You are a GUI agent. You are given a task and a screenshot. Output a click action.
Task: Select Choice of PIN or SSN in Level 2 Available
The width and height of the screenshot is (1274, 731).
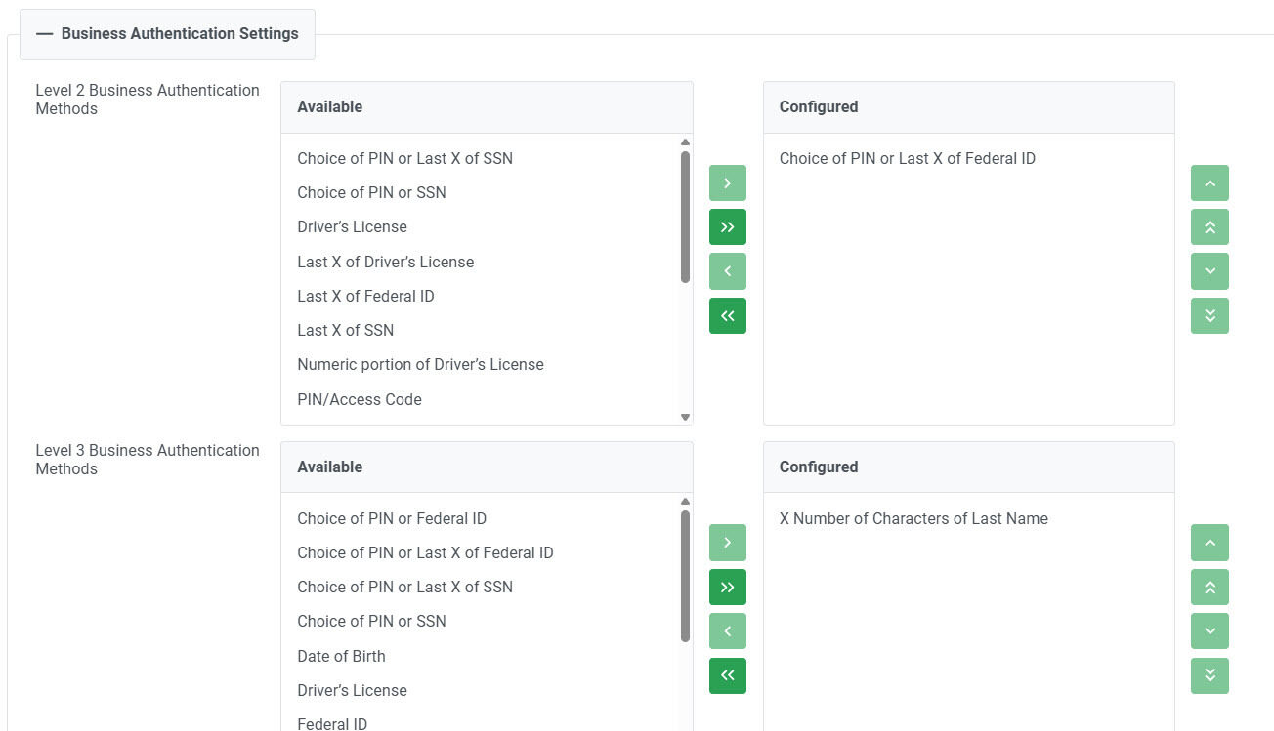[480, 192]
